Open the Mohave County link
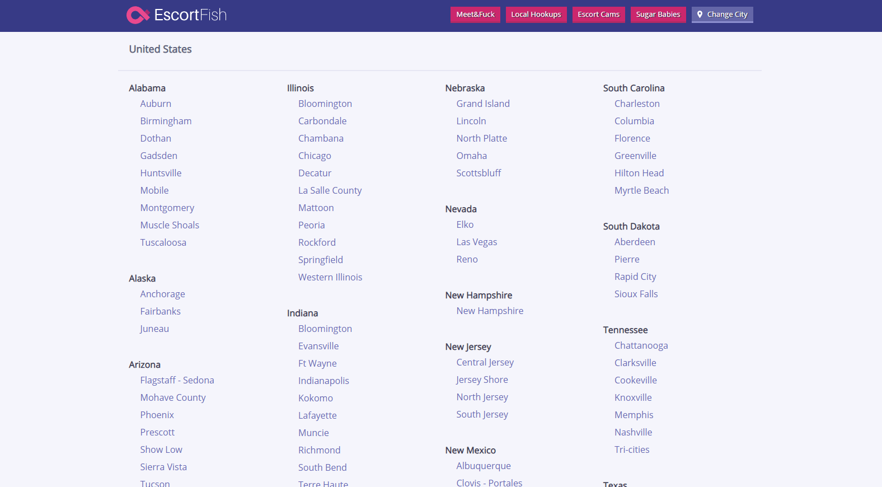 [173, 397]
